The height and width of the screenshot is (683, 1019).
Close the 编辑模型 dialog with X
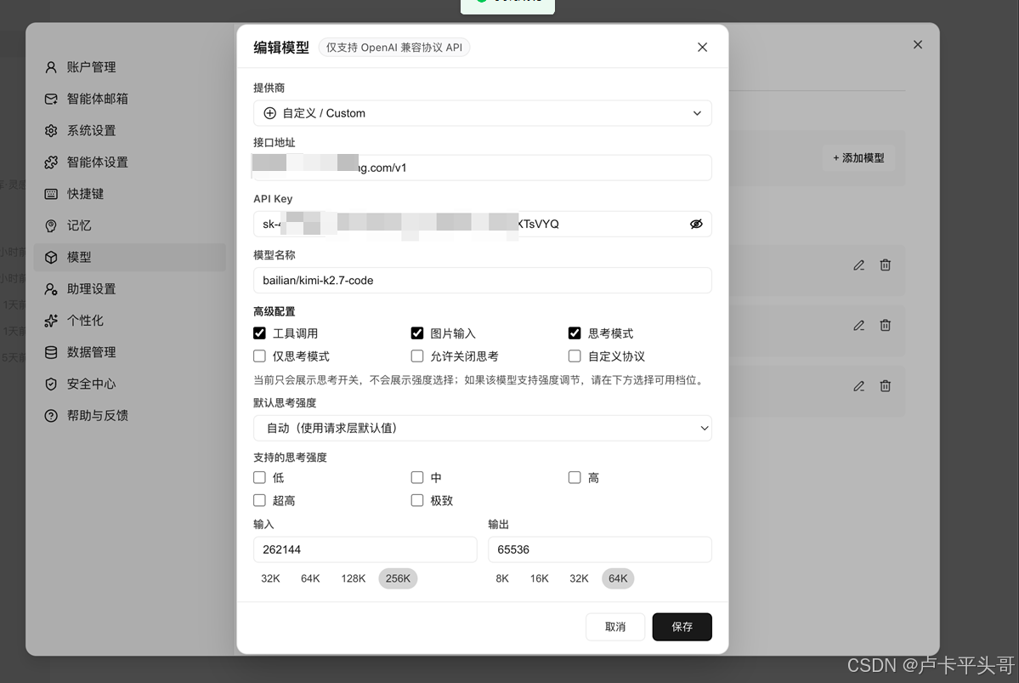pyautogui.click(x=702, y=48)
